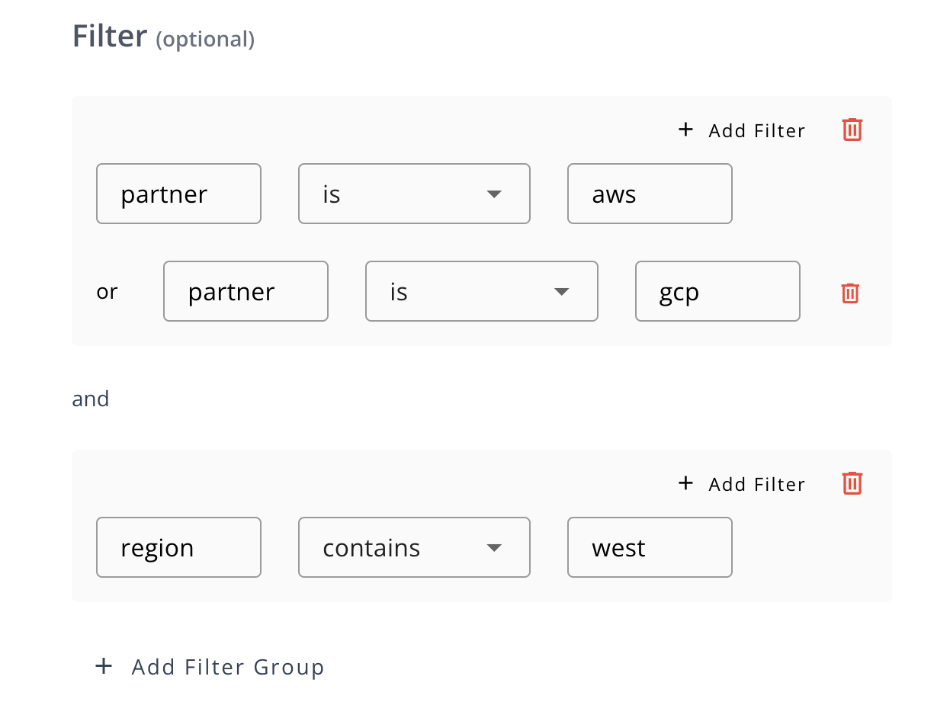
Task: Click the plus icon beside Add Filter Group
Action: 104,667
